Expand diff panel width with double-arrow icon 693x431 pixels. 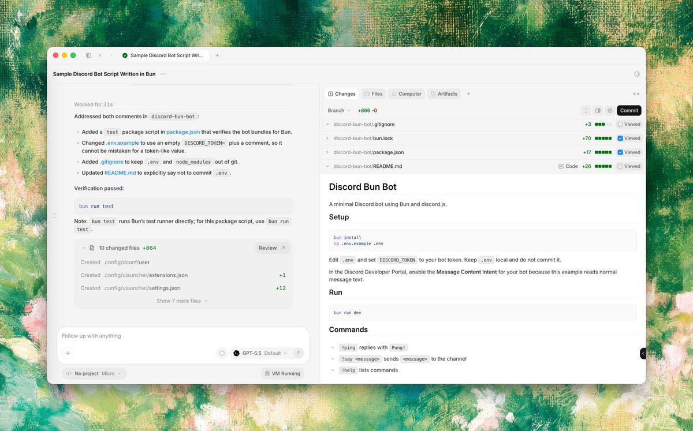tap(636, 93)
